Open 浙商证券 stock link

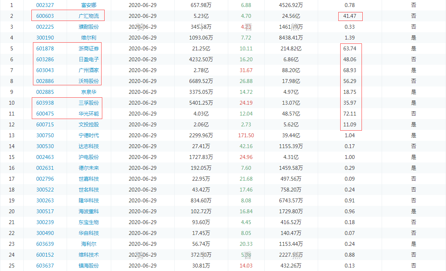point(89,48)
